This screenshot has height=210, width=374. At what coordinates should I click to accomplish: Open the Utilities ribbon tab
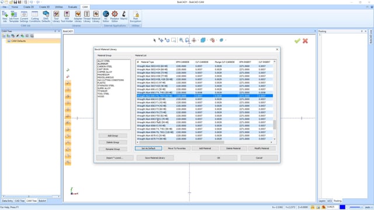click(58, 7)
